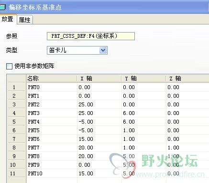Click the Z 轴 column header
The image size is (209, 183).
tap(187, 79)
